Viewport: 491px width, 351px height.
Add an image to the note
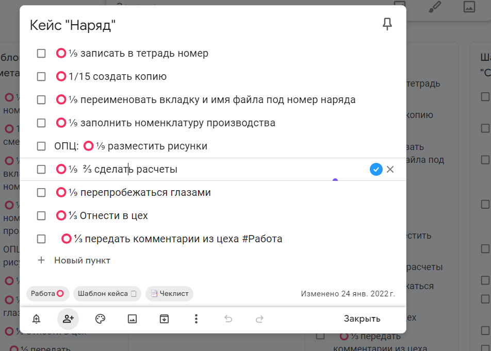132,319
